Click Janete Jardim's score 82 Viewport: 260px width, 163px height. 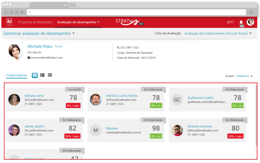[x=73, y=128]
